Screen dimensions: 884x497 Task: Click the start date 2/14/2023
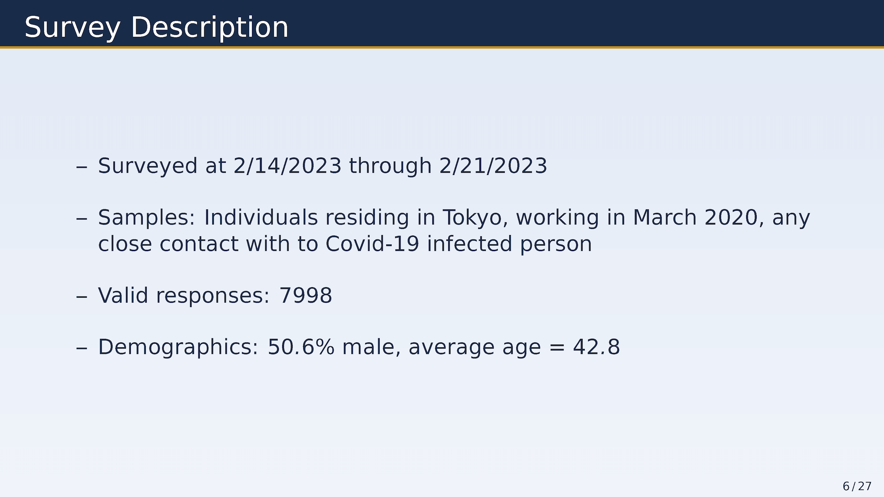pos(287,166)
